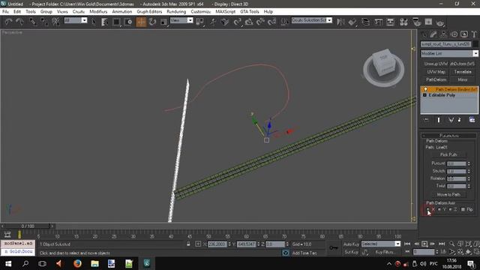Viewport: 480px width, 270px height.
Task: Click the Quick Render teapot icon
Action: tap(440, 22)
